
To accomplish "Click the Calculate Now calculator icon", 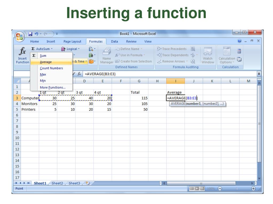I will 239,51.
